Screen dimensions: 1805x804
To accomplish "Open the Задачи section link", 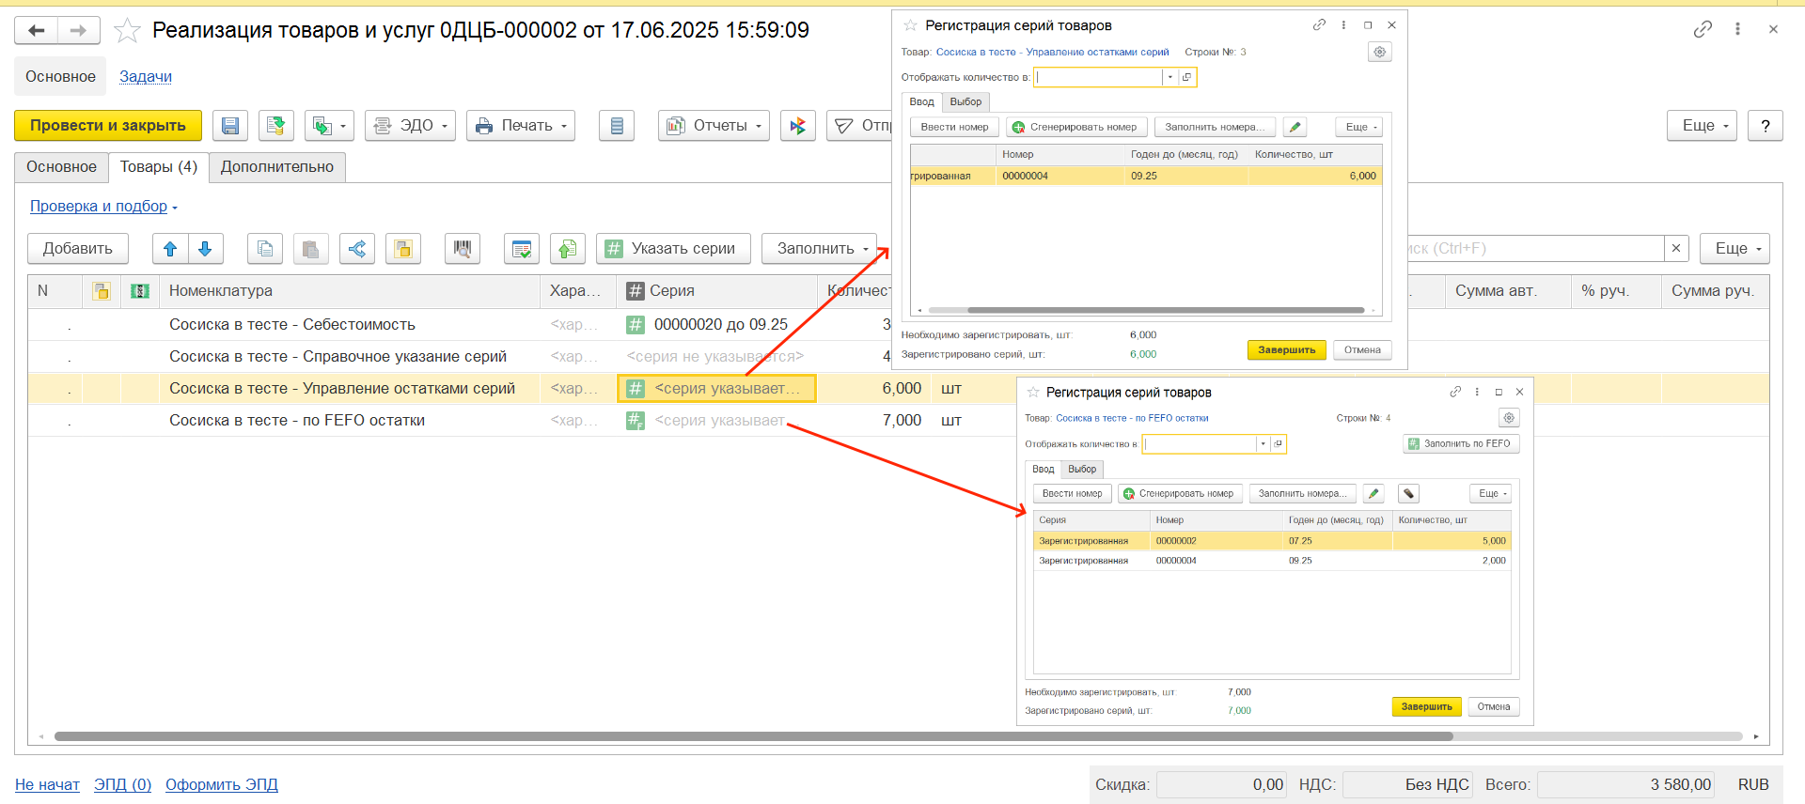I will [146, 77].
